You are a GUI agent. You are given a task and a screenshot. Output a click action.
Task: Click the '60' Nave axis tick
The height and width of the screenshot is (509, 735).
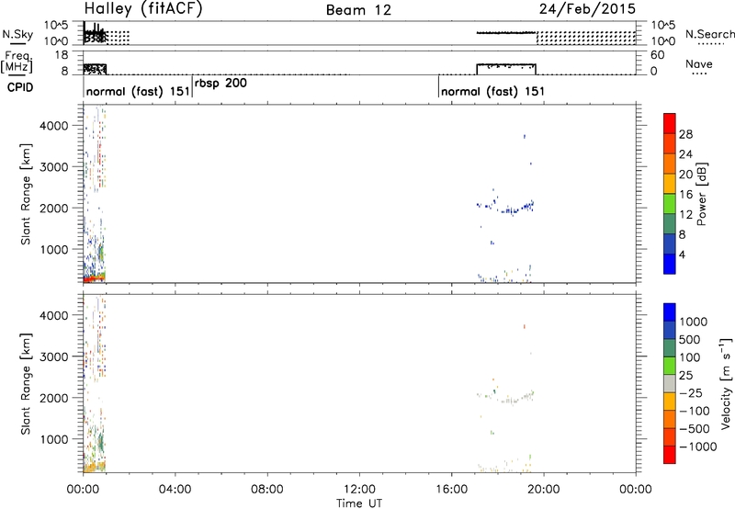[x=658, y=55]
